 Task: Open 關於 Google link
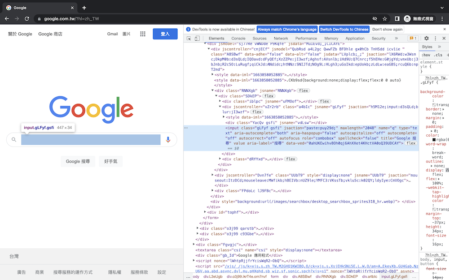point(20,34)
